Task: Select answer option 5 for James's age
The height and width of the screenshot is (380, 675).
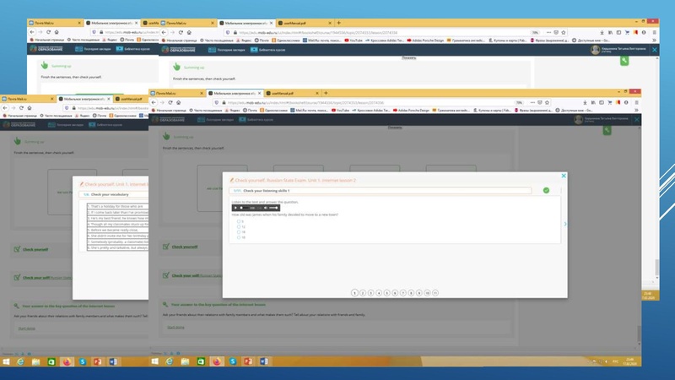Action: coord(239,221)
